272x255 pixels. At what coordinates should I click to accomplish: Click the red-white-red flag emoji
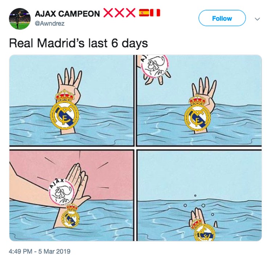point(155,13)
